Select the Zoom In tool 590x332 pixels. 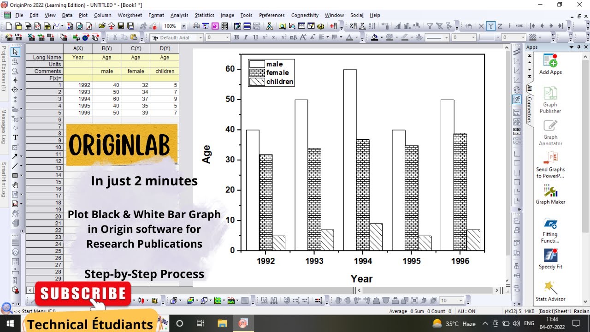[x=15, y=61]
